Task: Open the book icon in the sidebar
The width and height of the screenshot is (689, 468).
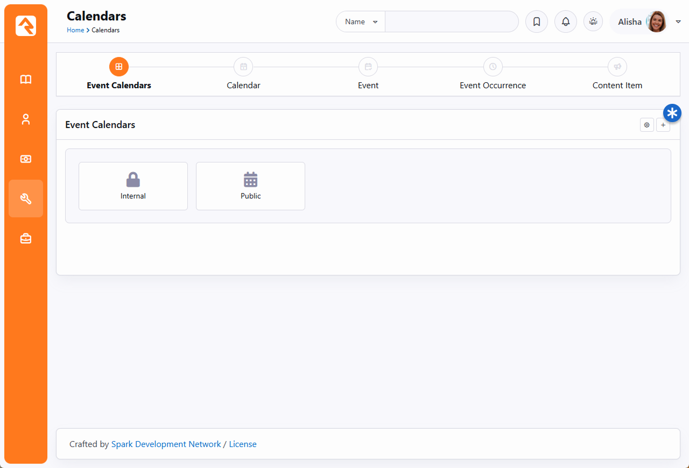Action: [x=26, y=80]
